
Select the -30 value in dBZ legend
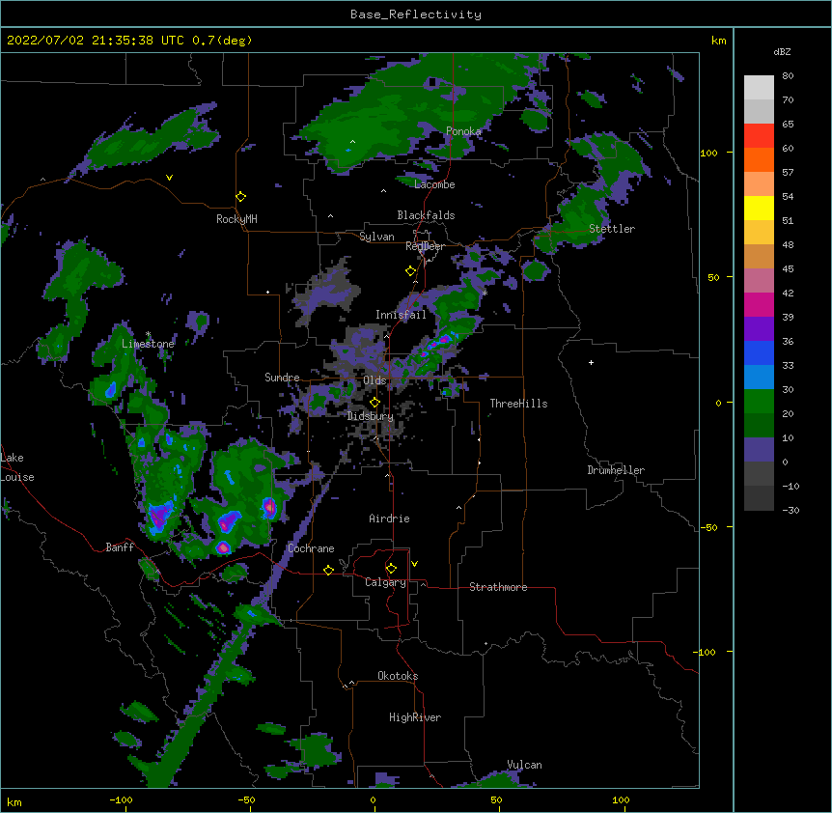pos(790,511)
